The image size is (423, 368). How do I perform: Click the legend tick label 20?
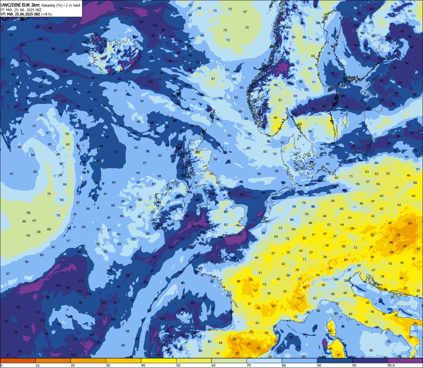click(73, 365)
